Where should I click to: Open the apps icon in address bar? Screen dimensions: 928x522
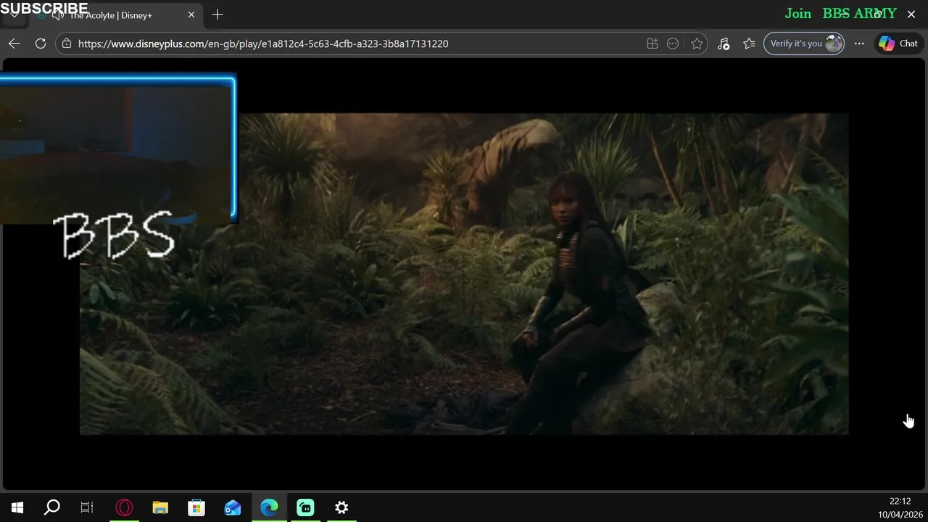(652, 43)
